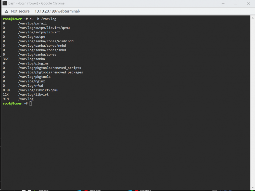255x191 pixels.
Task: Click the /var/log/pkgtools/removed_packages path
Action: (50, 72)
